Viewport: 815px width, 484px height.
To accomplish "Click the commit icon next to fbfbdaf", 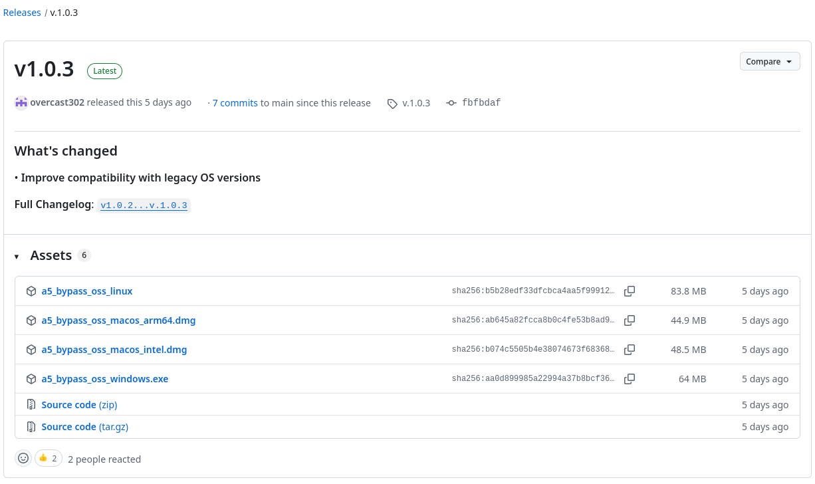I will tap(451, 102).
